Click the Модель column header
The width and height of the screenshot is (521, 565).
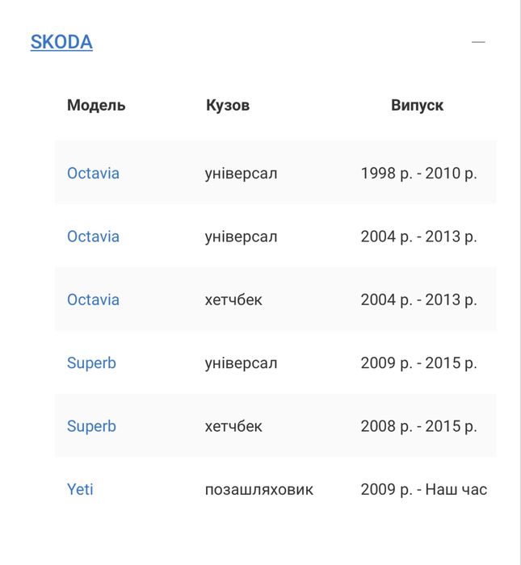(96, 106)
